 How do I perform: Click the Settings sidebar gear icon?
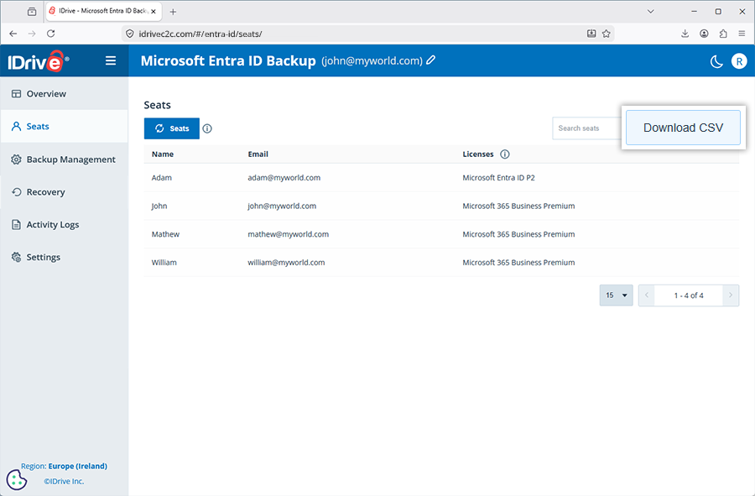click(17, 257)
